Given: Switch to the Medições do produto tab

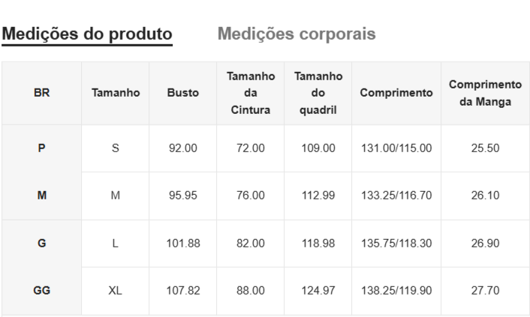Looking at the screenshot, I should (x=87, y=34).
